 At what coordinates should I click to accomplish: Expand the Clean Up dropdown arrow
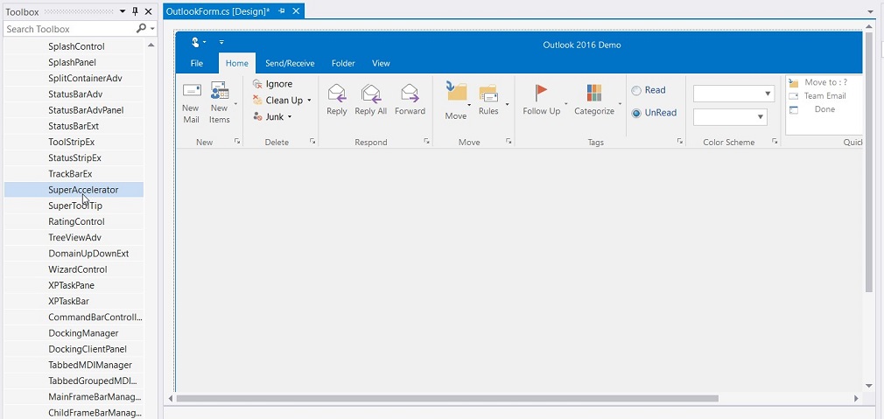click(309, 101)
